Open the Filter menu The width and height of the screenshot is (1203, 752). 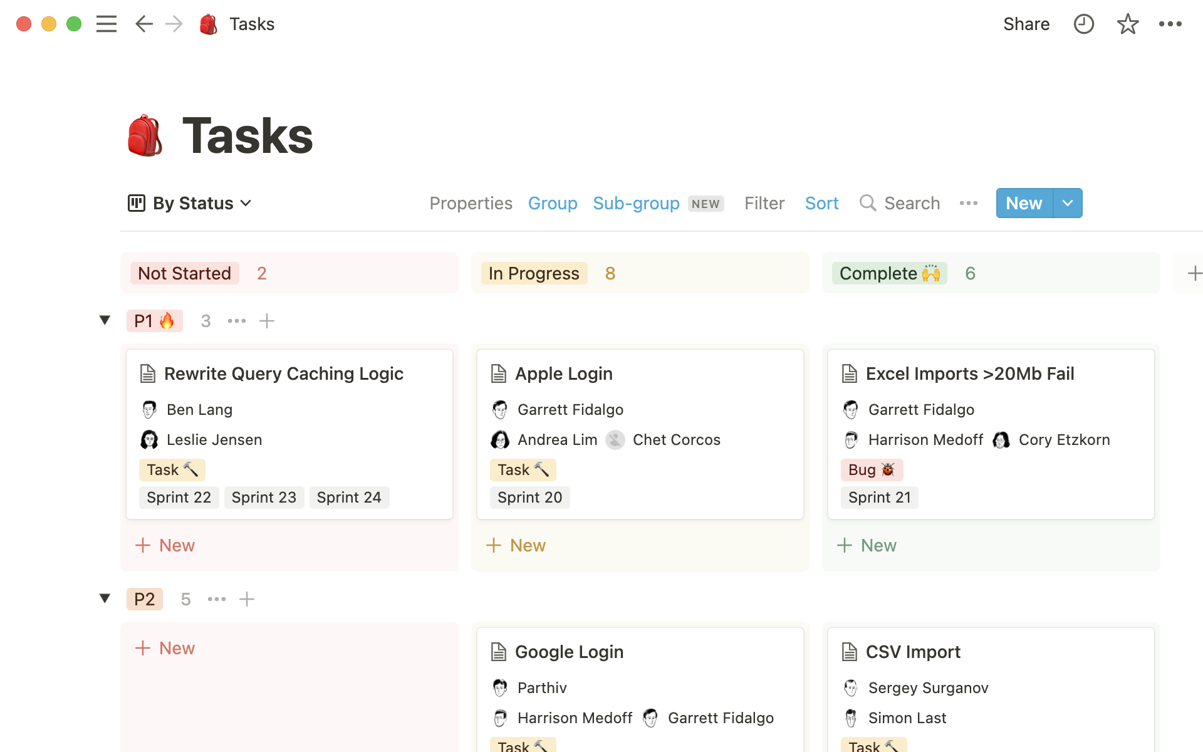764,203
